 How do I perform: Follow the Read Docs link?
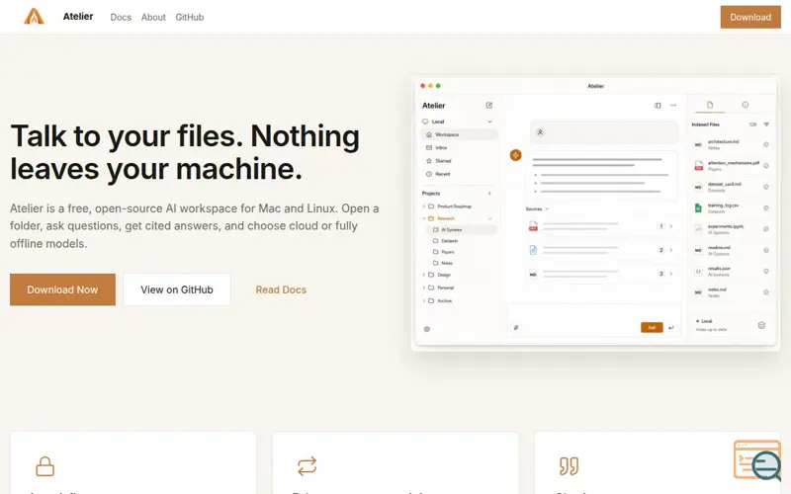(281, 289)
